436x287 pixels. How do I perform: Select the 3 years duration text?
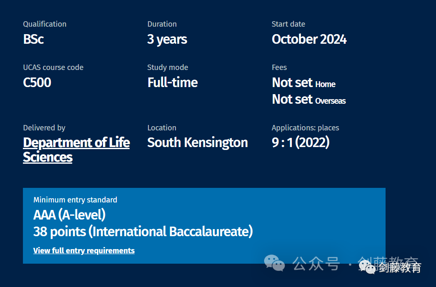click(167, 40)
